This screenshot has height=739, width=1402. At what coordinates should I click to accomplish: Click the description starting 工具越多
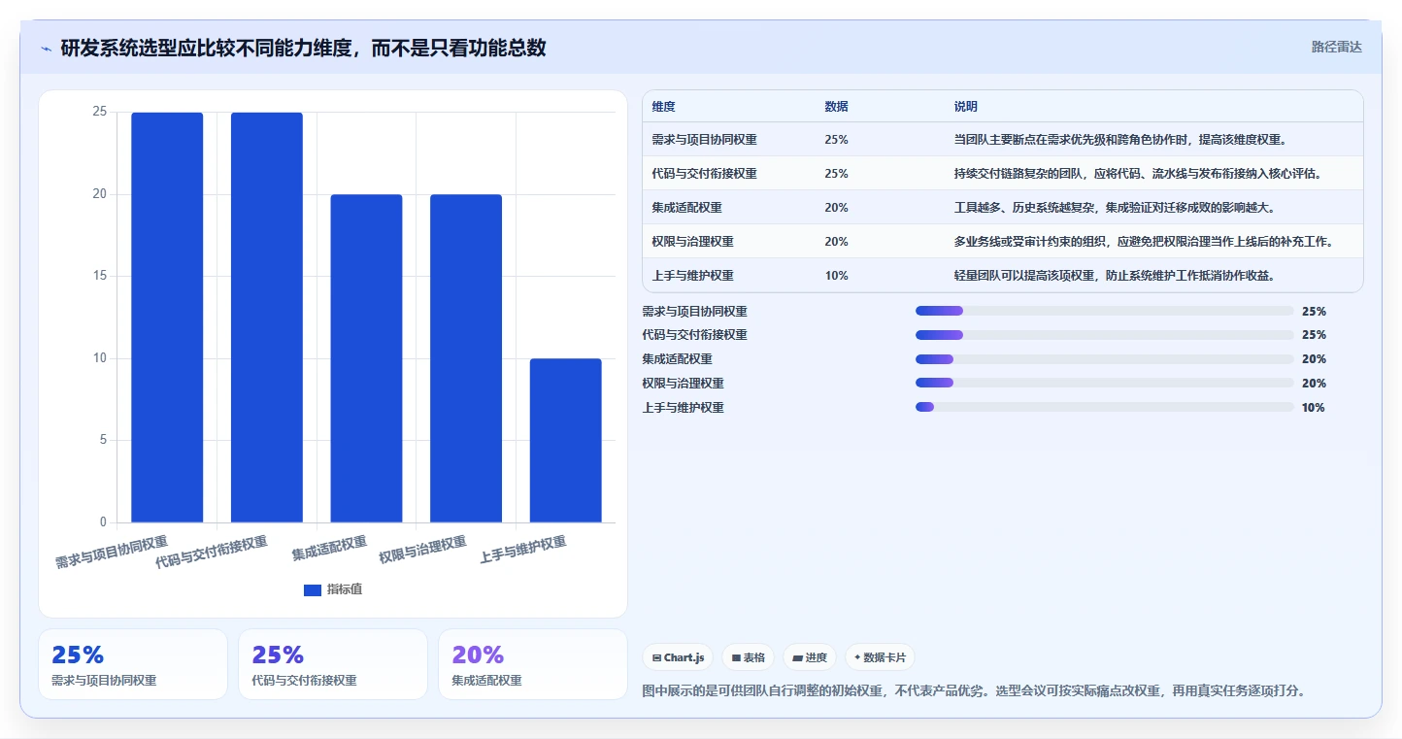pos(1115,208)
